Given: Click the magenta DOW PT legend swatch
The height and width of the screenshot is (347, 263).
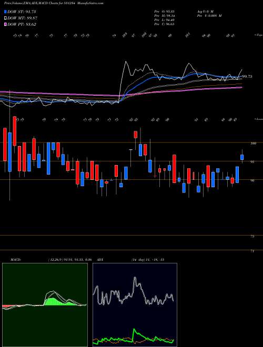Looking at the screenshot, I should click(x=5, y=24).
